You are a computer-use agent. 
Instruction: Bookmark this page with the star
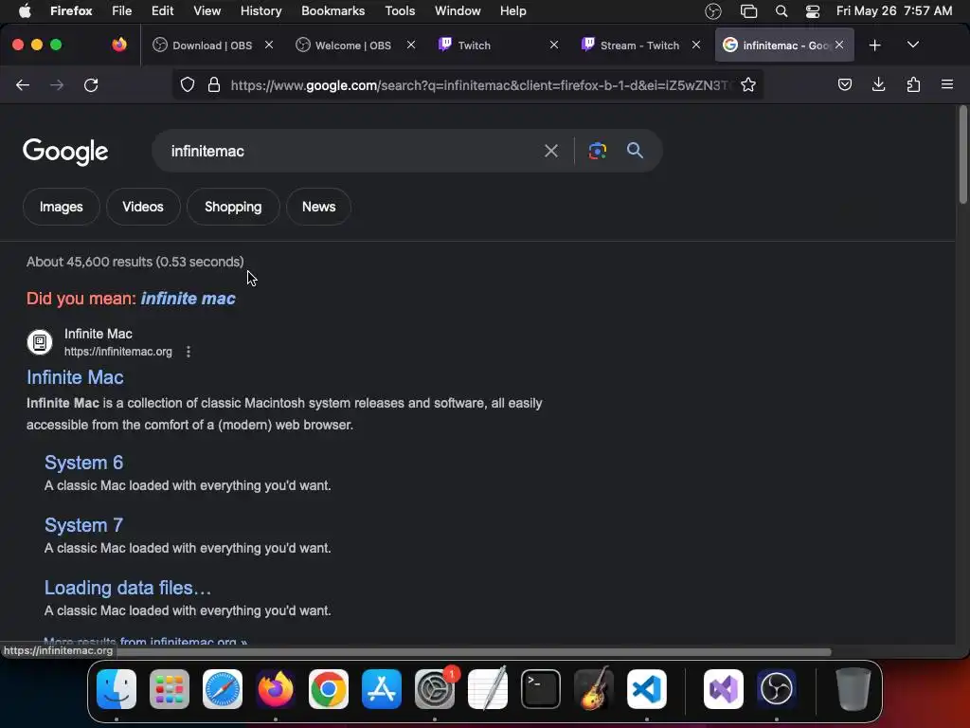(x=748, y=84)
